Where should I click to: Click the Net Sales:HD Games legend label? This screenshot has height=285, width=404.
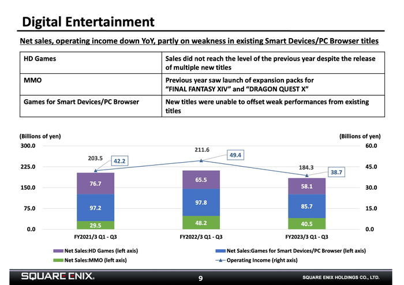(101, 251)
